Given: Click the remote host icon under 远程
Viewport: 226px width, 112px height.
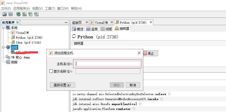Looking at the screenshot, I should [13, 52].
